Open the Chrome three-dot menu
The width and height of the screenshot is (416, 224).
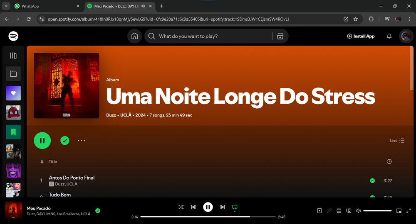(409, 19)
